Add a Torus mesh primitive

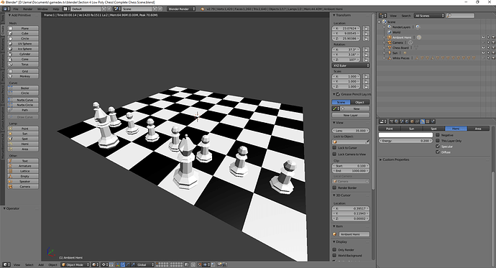click(23, 64)
